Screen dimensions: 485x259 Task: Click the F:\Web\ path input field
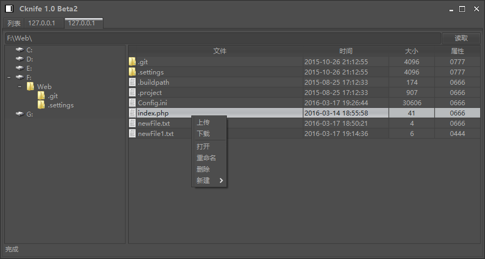click(223, 38)
